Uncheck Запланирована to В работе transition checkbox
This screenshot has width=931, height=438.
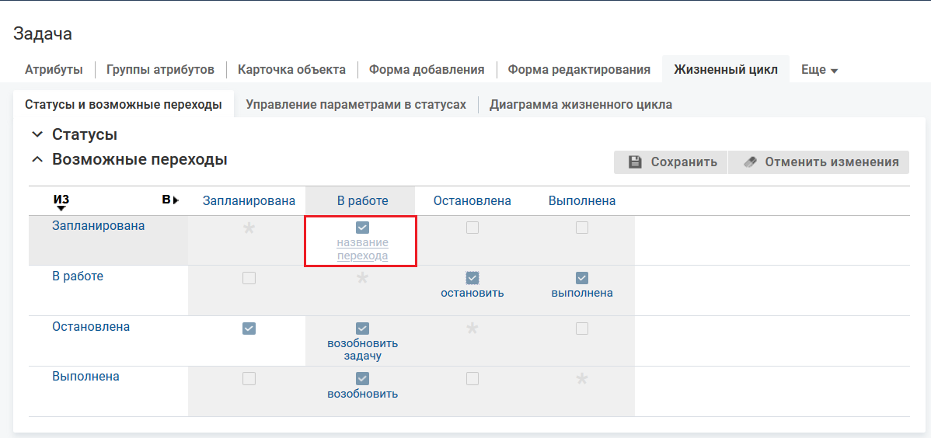[x=362, y=228]
